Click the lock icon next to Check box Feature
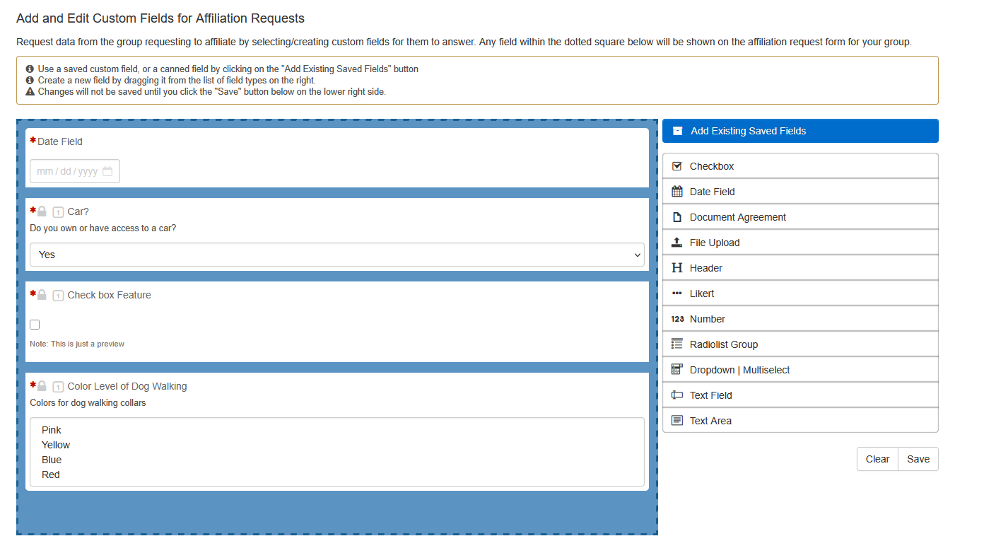Image resolution: width=984 pixels, height=541 pixels. coord(42,295)
